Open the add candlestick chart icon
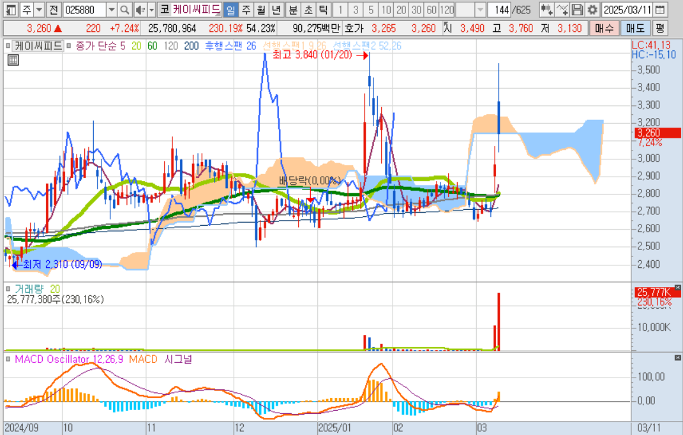The image size is (683, 435). 546,9
